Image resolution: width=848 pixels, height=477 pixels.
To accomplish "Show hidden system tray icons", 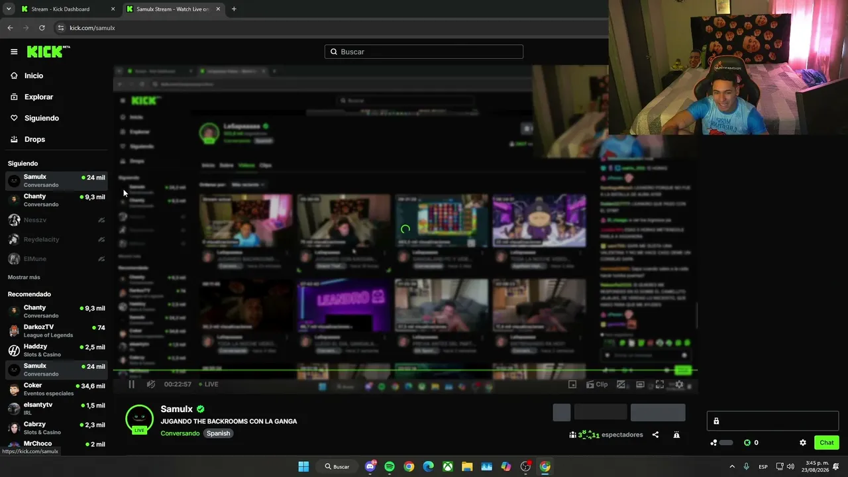I will [732, 466].
